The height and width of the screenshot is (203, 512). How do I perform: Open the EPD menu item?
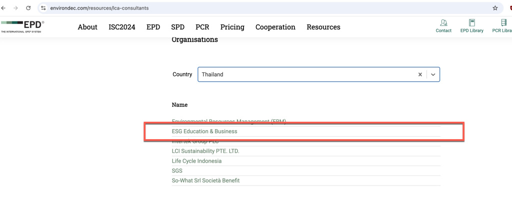coord(153,27)
